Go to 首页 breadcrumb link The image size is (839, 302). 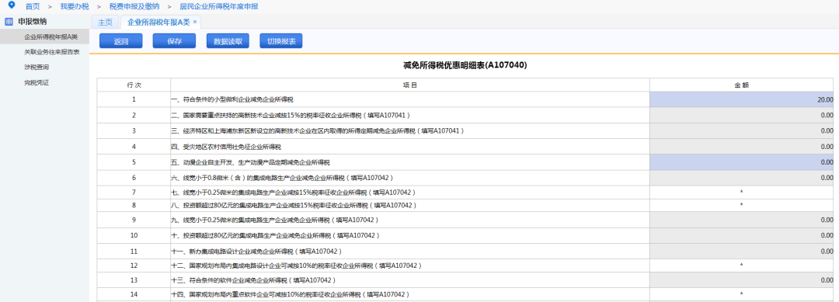[33, 6]
